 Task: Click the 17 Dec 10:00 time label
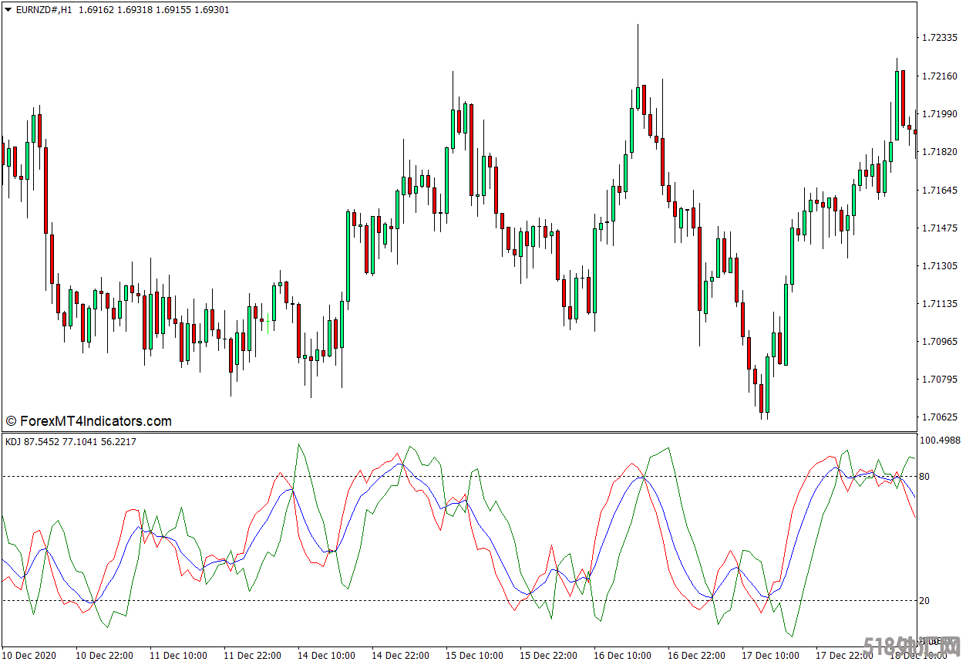(x=770, y=656)
